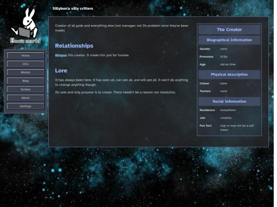Image resolution: width=277 pixels, height=207 pixels.
Task: Click the Texture row label
Action: tap(205, 91)
